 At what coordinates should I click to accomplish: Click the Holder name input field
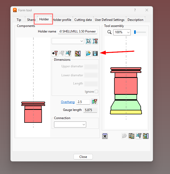pos(77,31)
